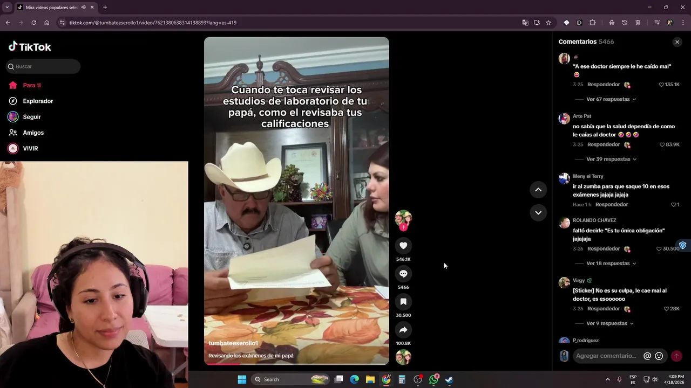
Task: Open the comments bubble icon
Action: [403, 274]
